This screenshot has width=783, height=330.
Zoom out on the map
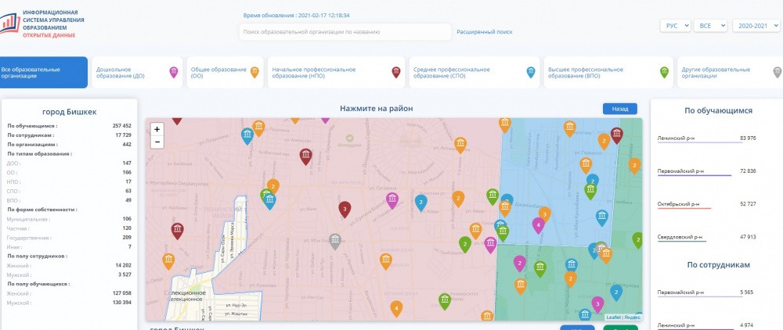[x=157, y=142]
